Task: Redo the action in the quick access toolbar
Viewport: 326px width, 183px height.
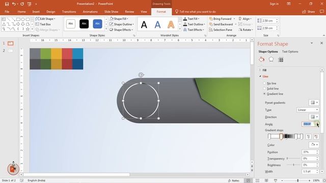Action: 22,4
